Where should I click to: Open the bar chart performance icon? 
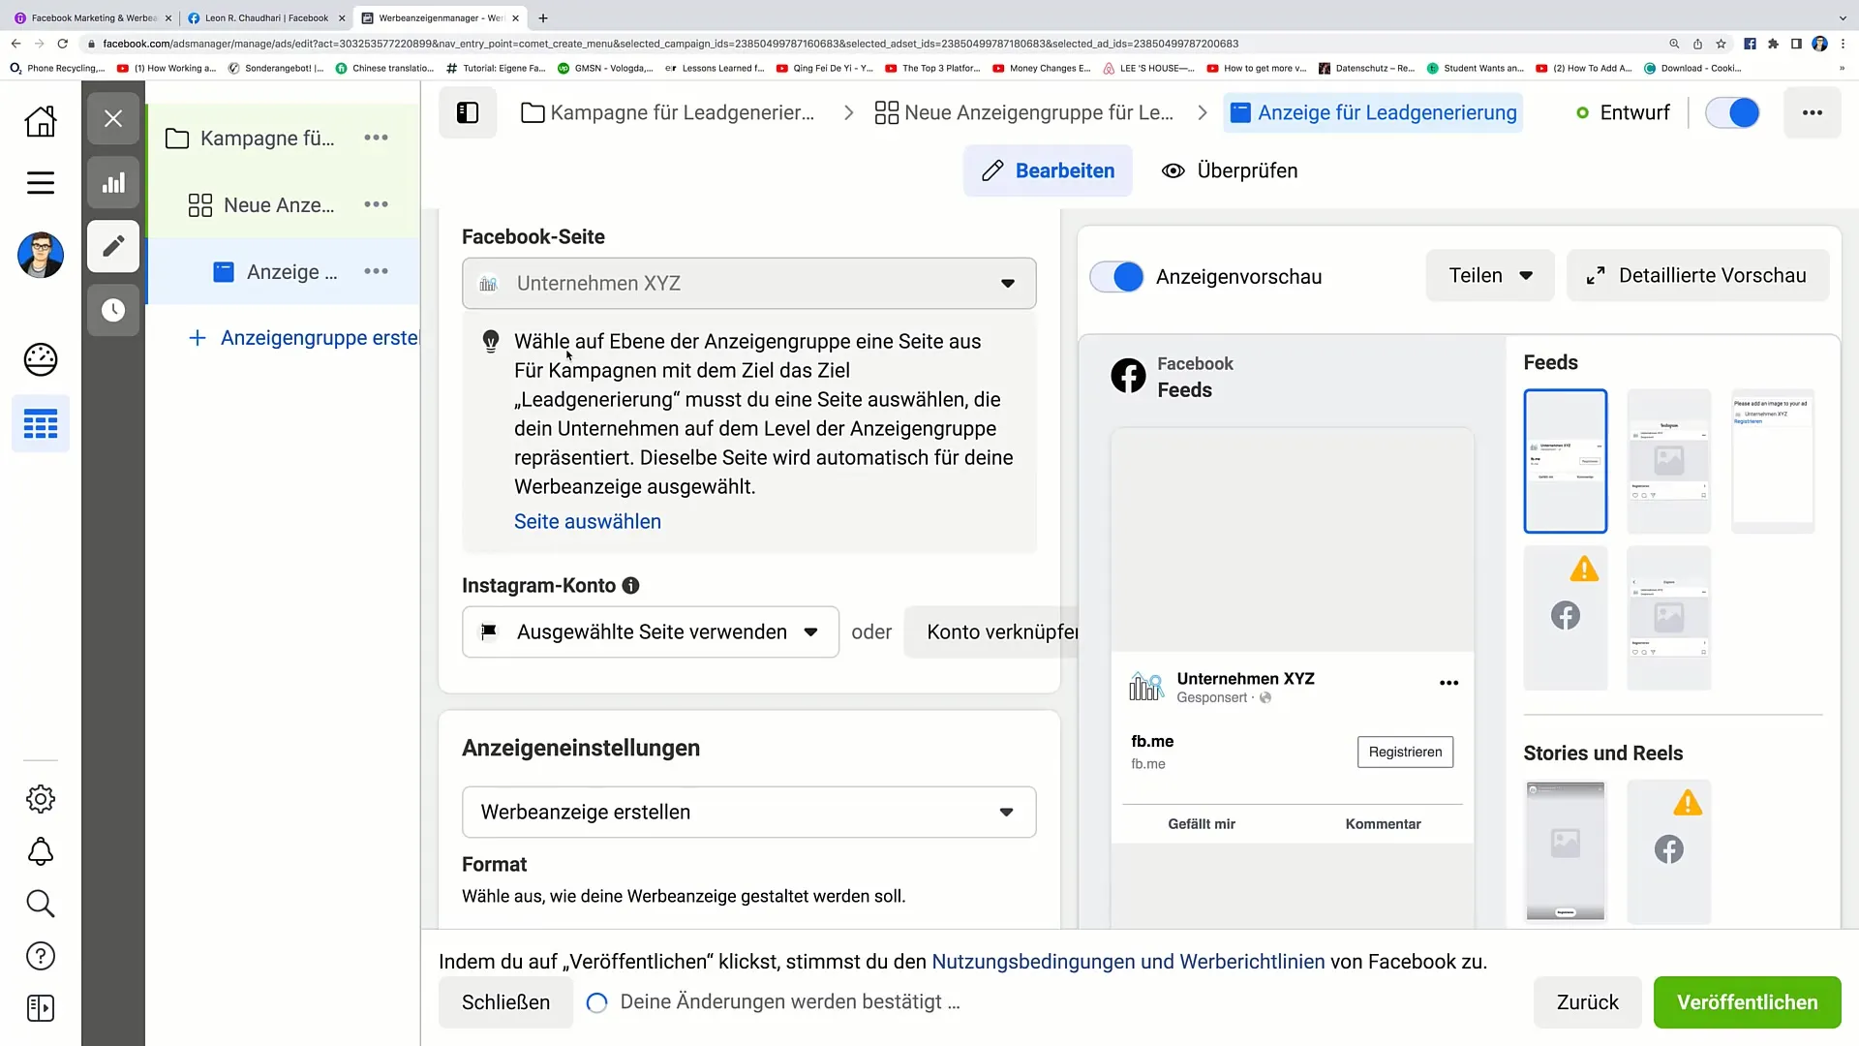[x=113, y=182]
